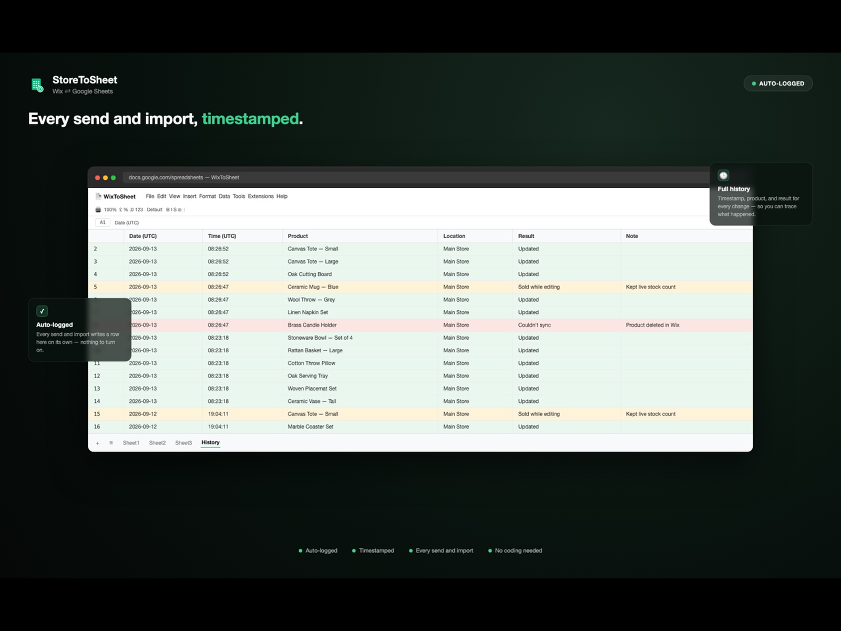Click the Stoneware Bowl — Set of 4 cell
The height and width of the screenshot is (631, 841).
coord(360,338)
